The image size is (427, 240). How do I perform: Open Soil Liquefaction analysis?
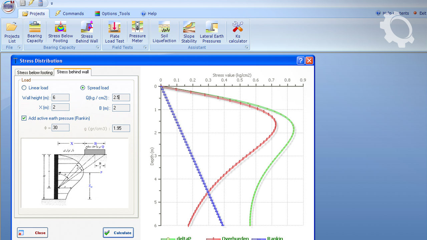164,32
